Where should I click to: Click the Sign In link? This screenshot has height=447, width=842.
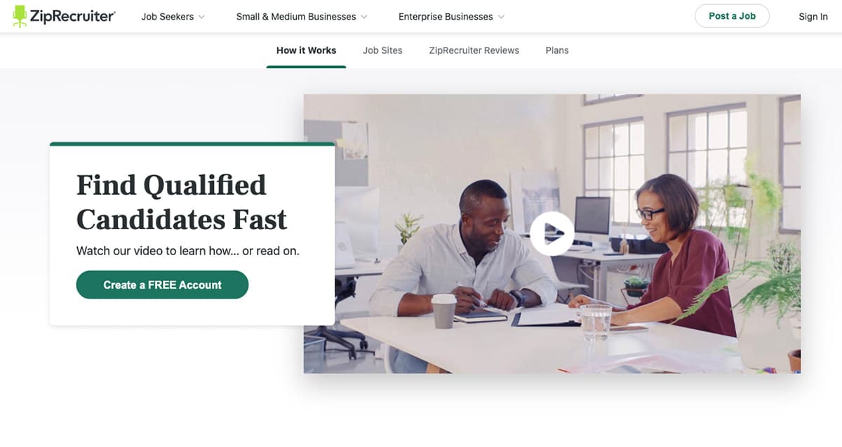tap(813, 17)
